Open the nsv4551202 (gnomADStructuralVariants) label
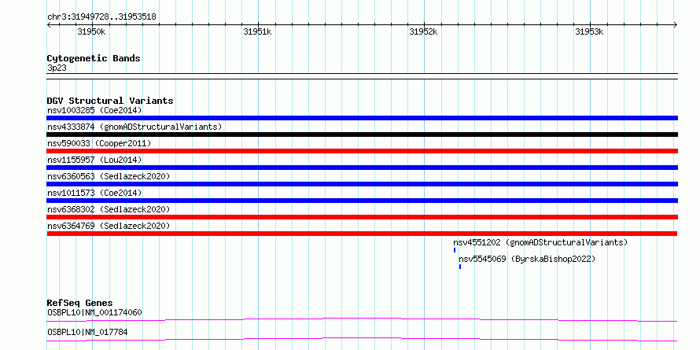This screenshot has width=700, height=350. coord(540,242)
